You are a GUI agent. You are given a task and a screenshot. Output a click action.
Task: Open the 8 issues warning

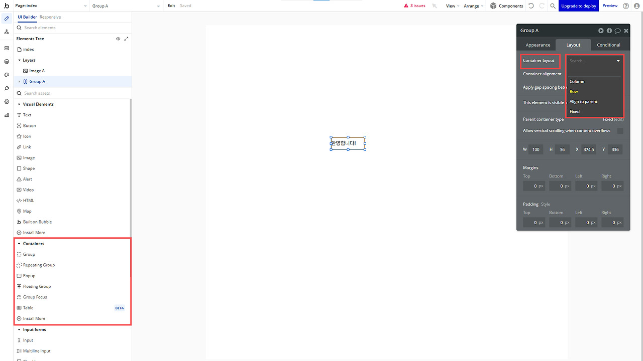click(414, 6)
